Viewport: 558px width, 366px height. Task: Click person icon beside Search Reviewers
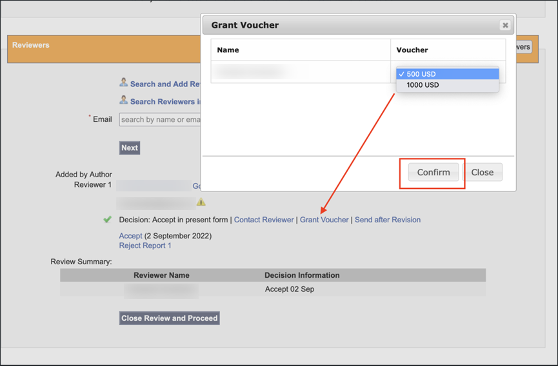(123, 101)
